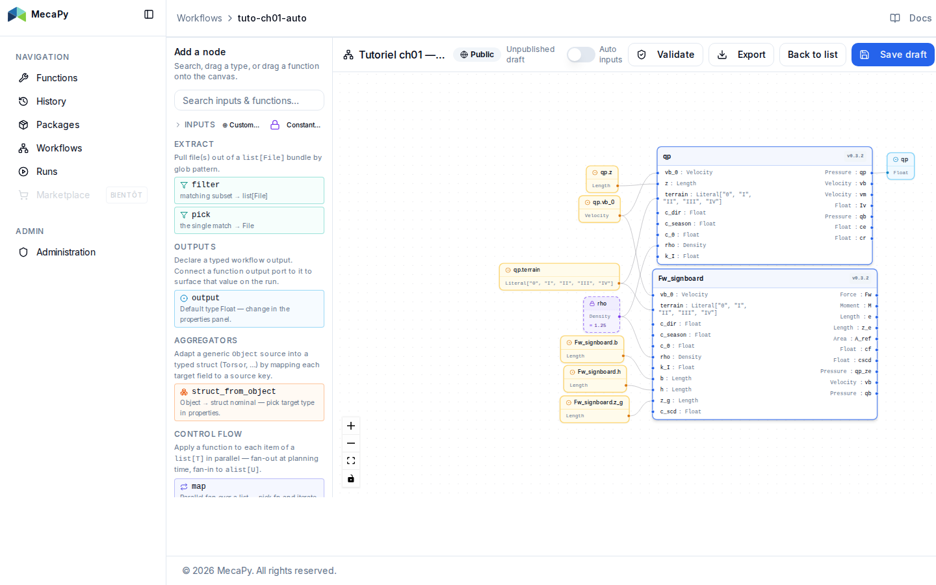Zoom in on the workflow canvas
The height and width of the screenshot is (585, 936).
[351, 426]
